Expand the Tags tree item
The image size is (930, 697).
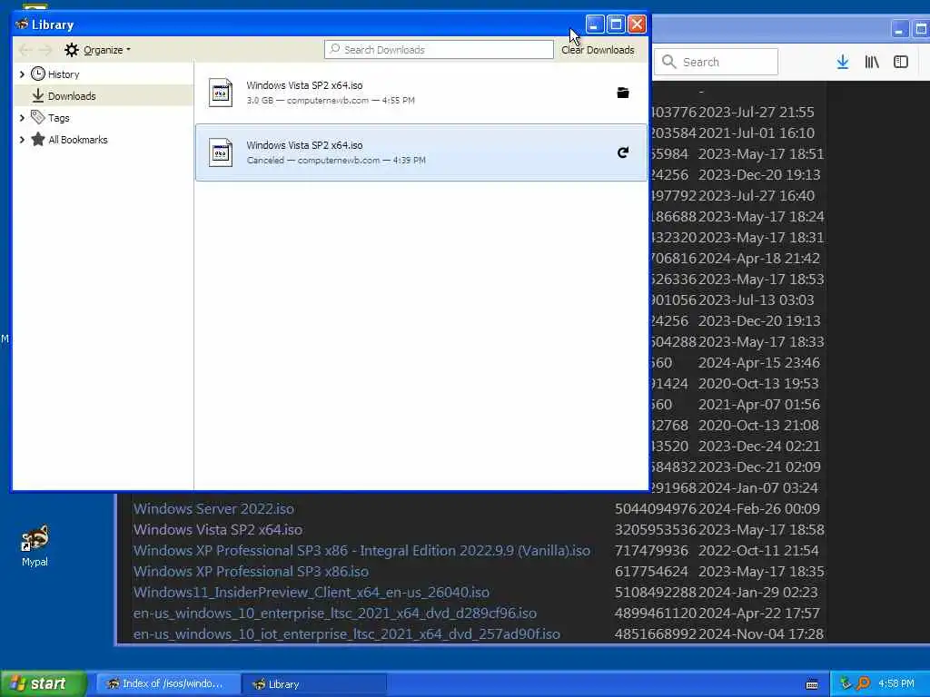[22, 118]
